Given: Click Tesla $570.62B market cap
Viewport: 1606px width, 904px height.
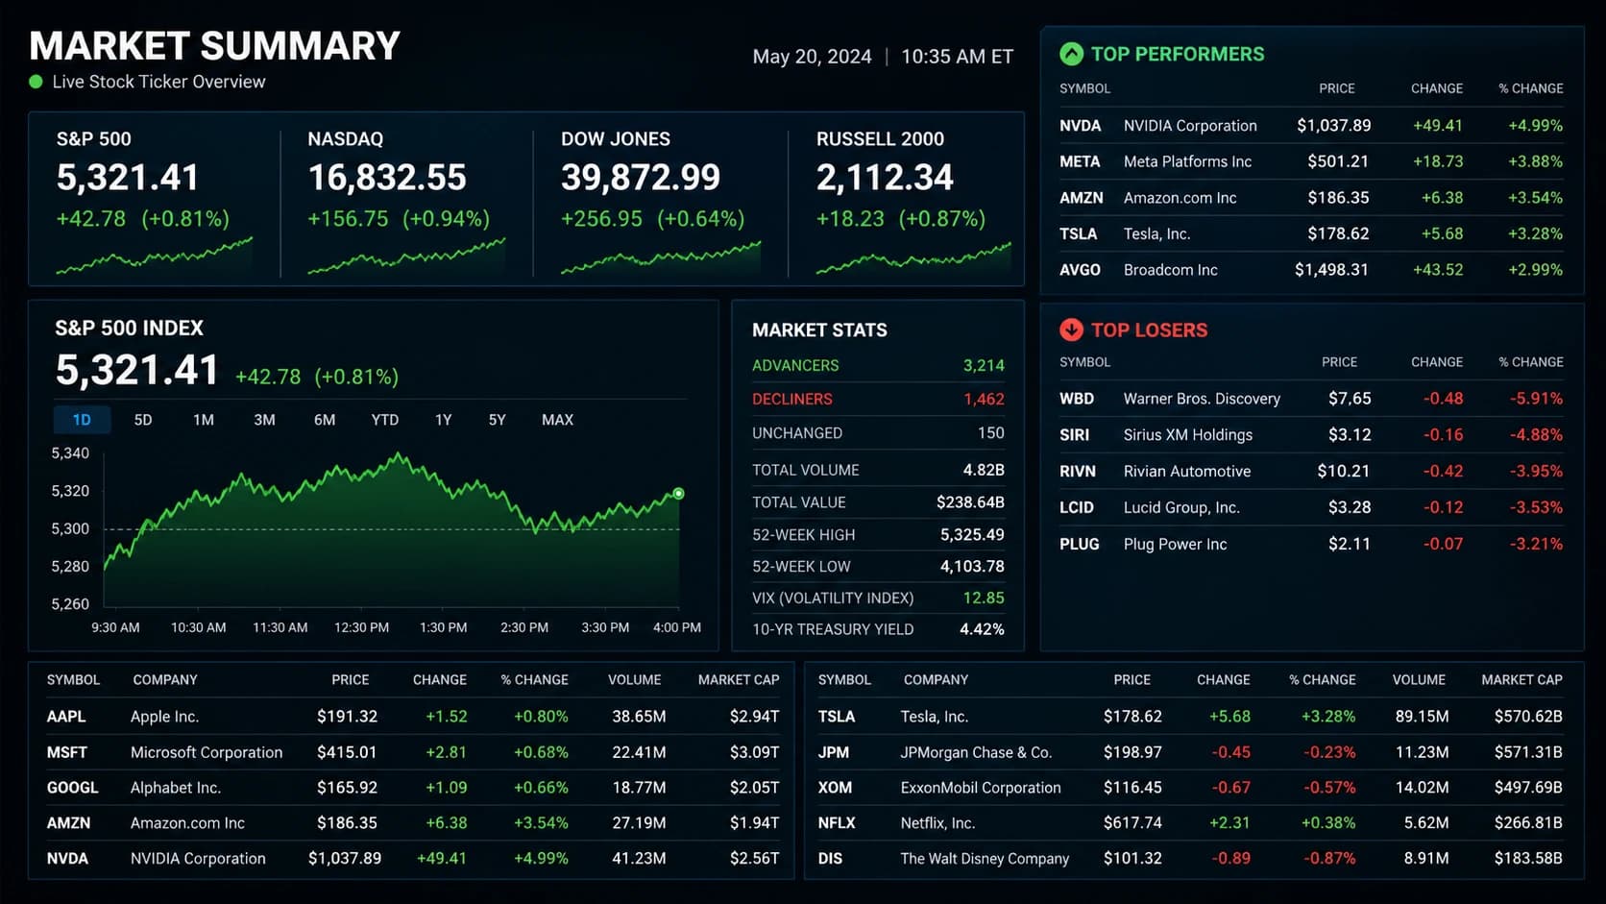Looking at the screenshot, I should pyautogui.click(x=1528, y=717).
